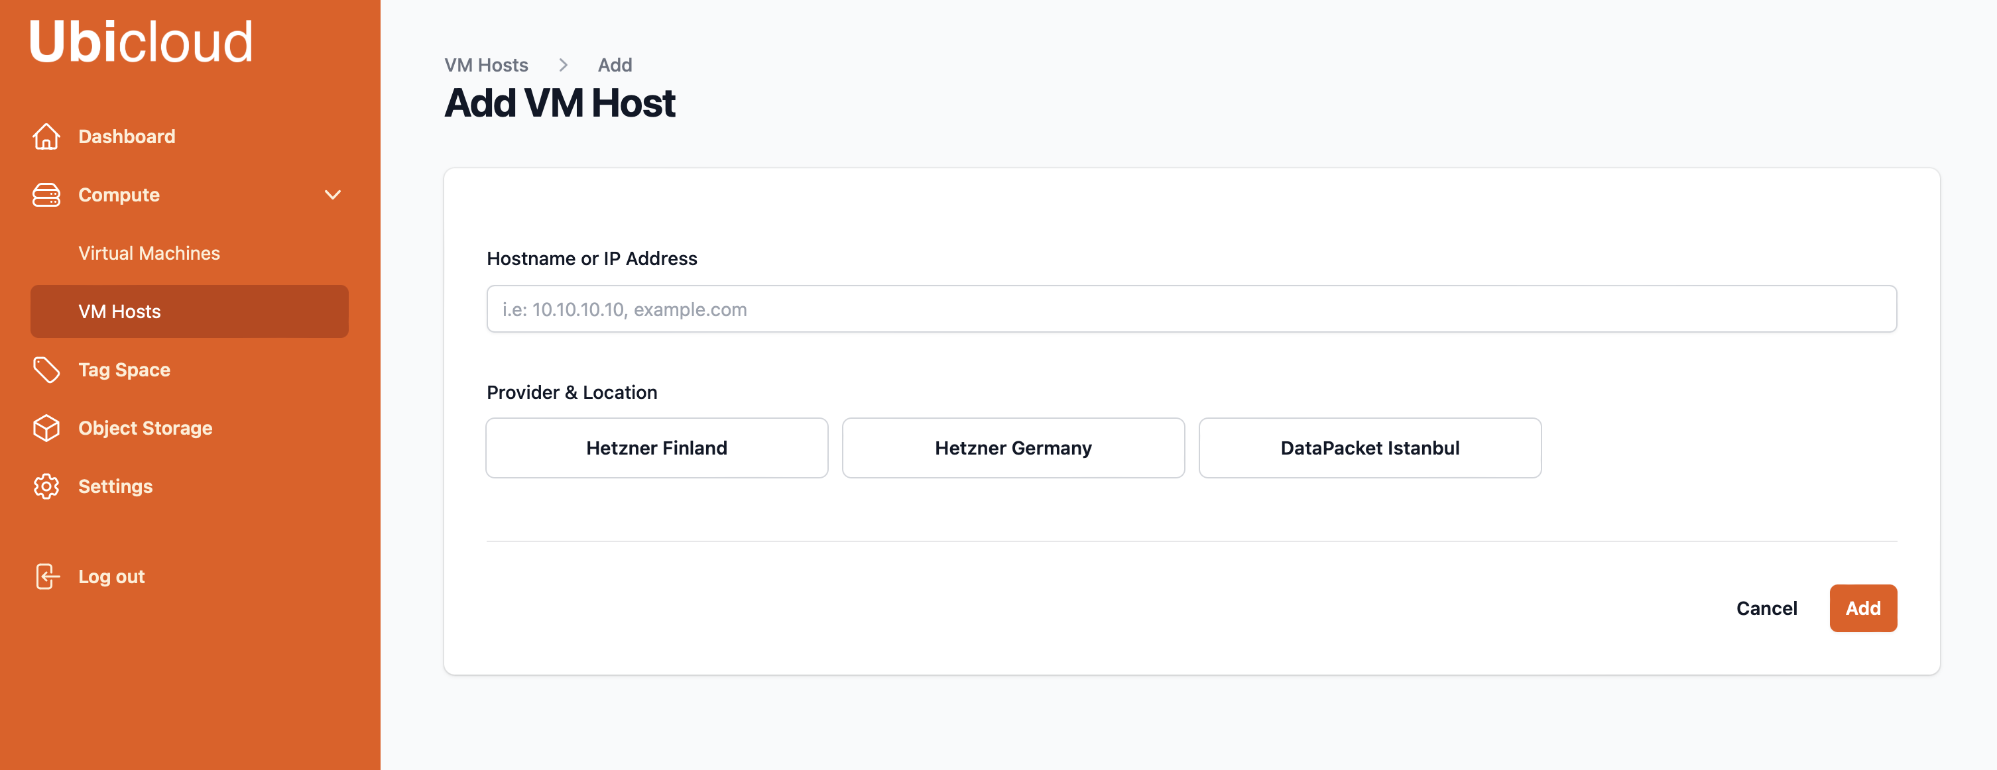
Task: Click the Compute server stack icon
Action: pyautogui.click(x=46, y=195)
